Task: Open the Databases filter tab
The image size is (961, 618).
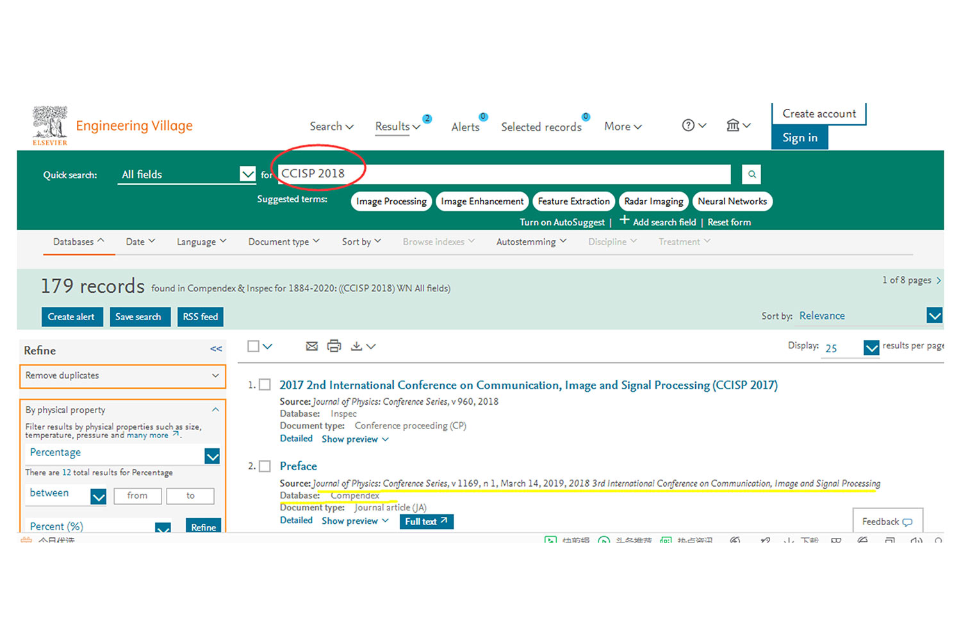Action: tap(78, 242)
